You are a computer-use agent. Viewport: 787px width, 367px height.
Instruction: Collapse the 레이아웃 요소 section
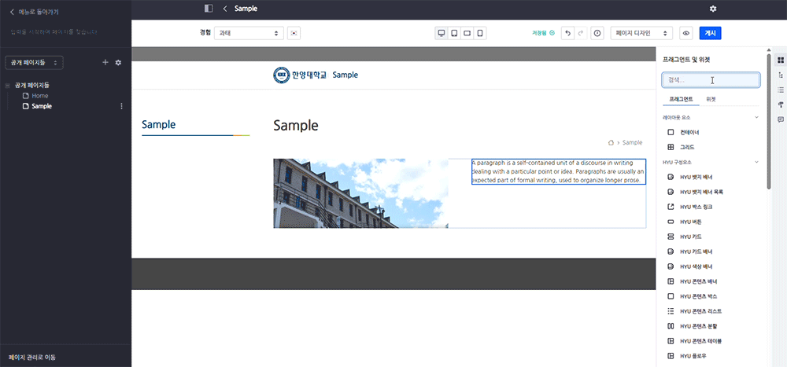click(756, 117)
